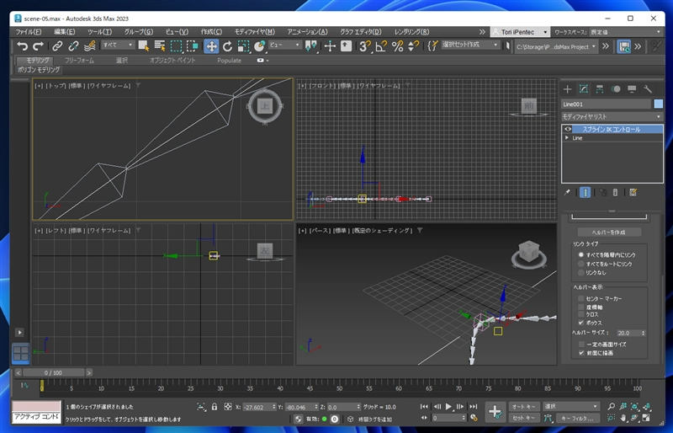This screenshot has height=433, width=673.
Task: Toggle the Percent Snap icon
Action: point(397,46)
